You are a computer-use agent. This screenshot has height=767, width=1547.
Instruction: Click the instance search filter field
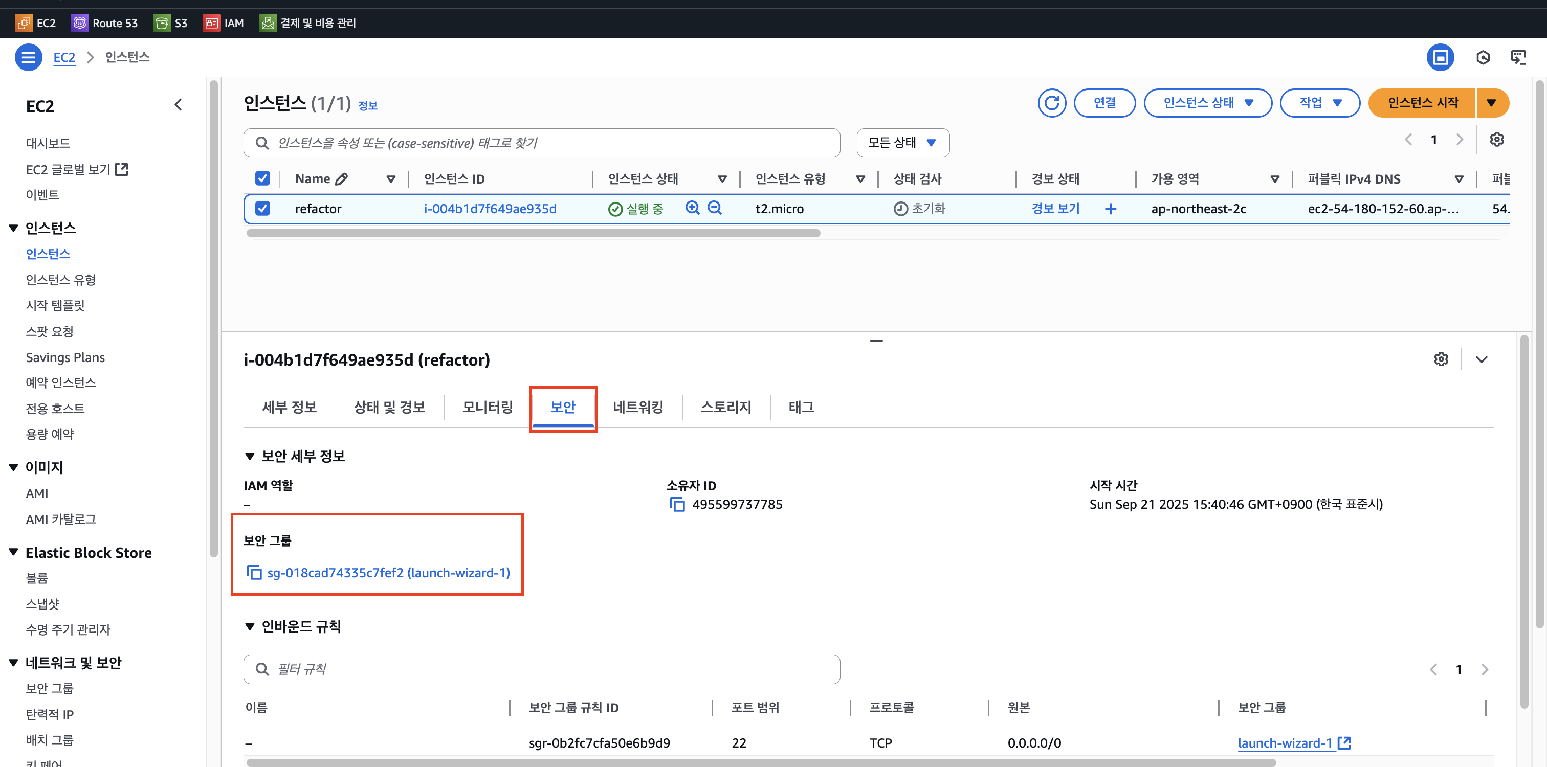tap(541, 143)
